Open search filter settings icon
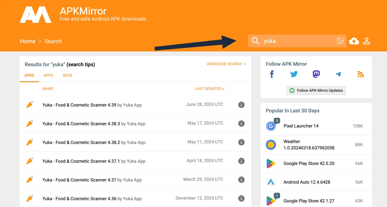This screenshot has height=207, width=387. tap(340, 41)
